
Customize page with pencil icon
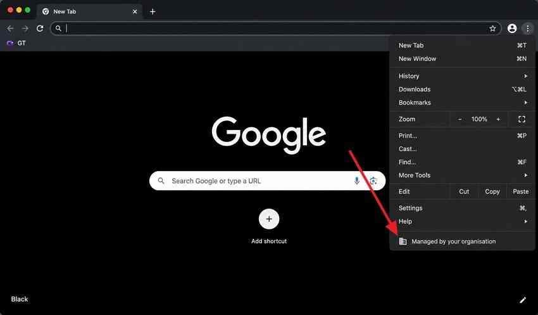click(x=523, y=300)
